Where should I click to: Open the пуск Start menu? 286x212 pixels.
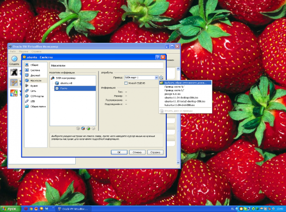(10, 209)
